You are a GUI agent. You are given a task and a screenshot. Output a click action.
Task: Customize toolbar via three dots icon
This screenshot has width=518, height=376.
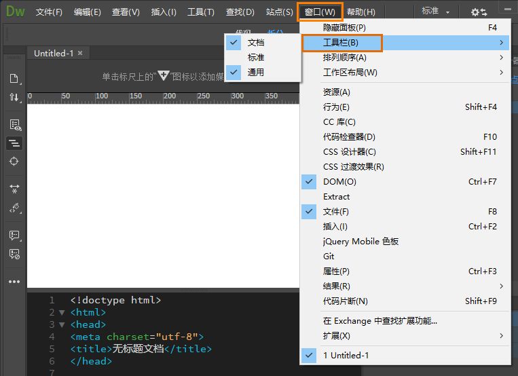(14, 282)
